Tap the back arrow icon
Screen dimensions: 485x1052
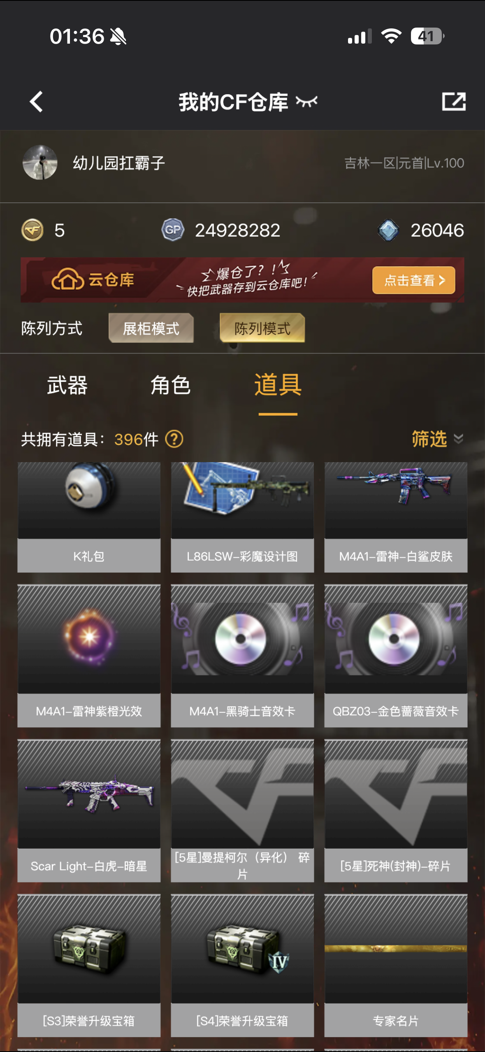click(x=36, y=102)
